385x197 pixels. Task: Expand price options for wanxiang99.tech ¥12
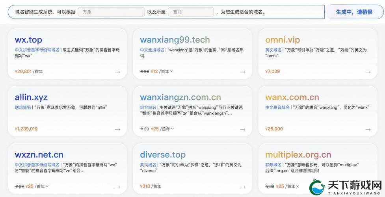pos(171,71)
